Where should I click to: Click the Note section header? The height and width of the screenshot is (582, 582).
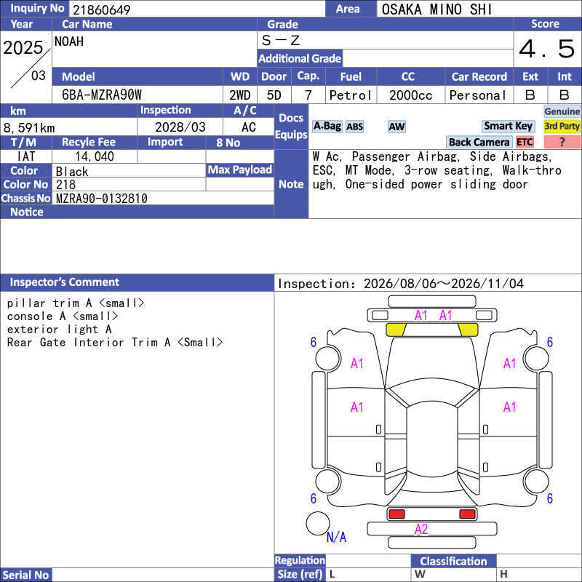point(291,184)
